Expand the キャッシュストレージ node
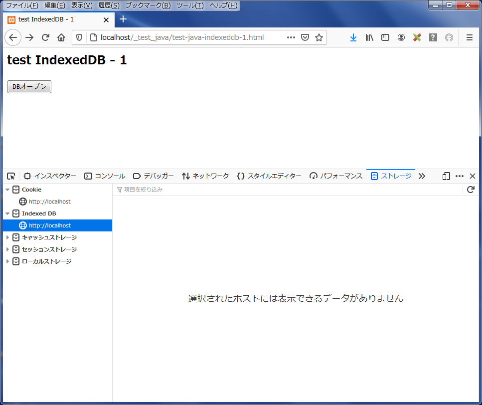The height and width of the screenshot is (405, 482). 7,237
